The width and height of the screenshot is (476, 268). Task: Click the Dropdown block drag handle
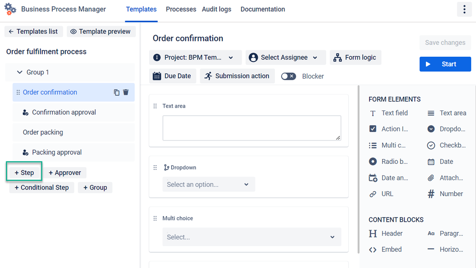point(155,168)
